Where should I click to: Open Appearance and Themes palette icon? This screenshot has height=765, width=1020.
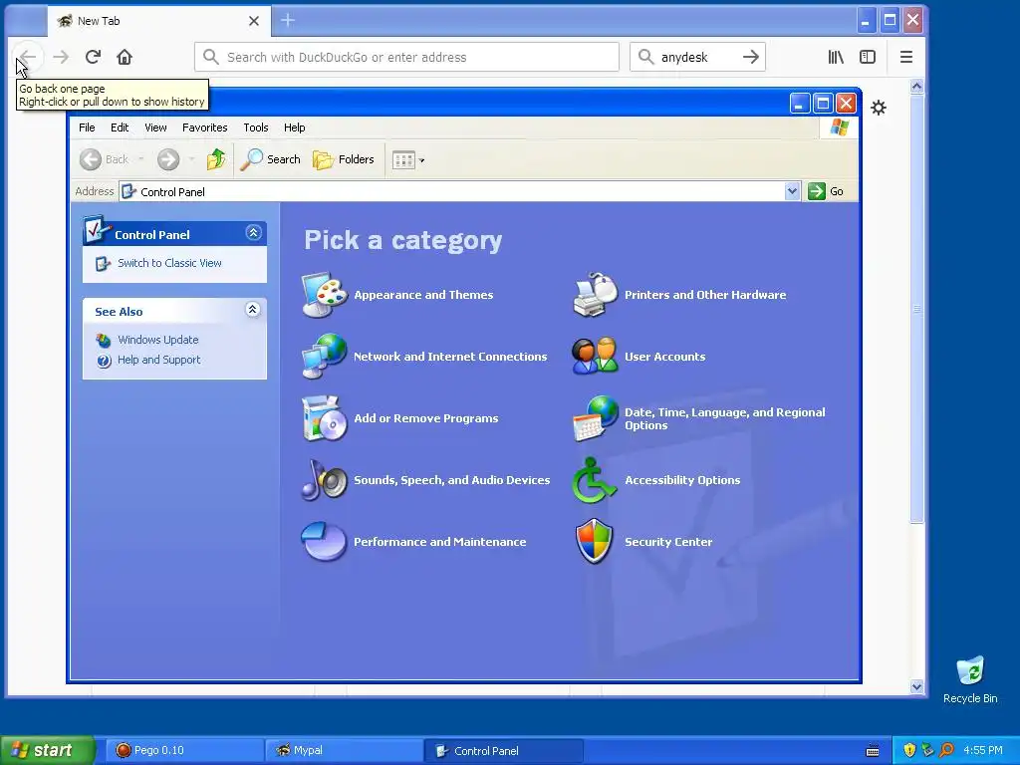tap(324, 295)
